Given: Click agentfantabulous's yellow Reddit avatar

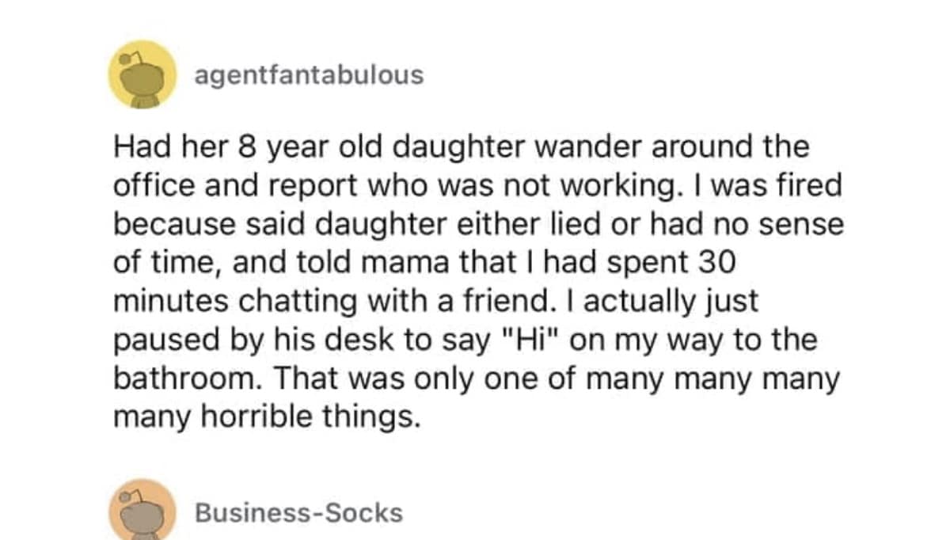Looking at the screenshot, I should pyautogui.click(x=141, y=74).
